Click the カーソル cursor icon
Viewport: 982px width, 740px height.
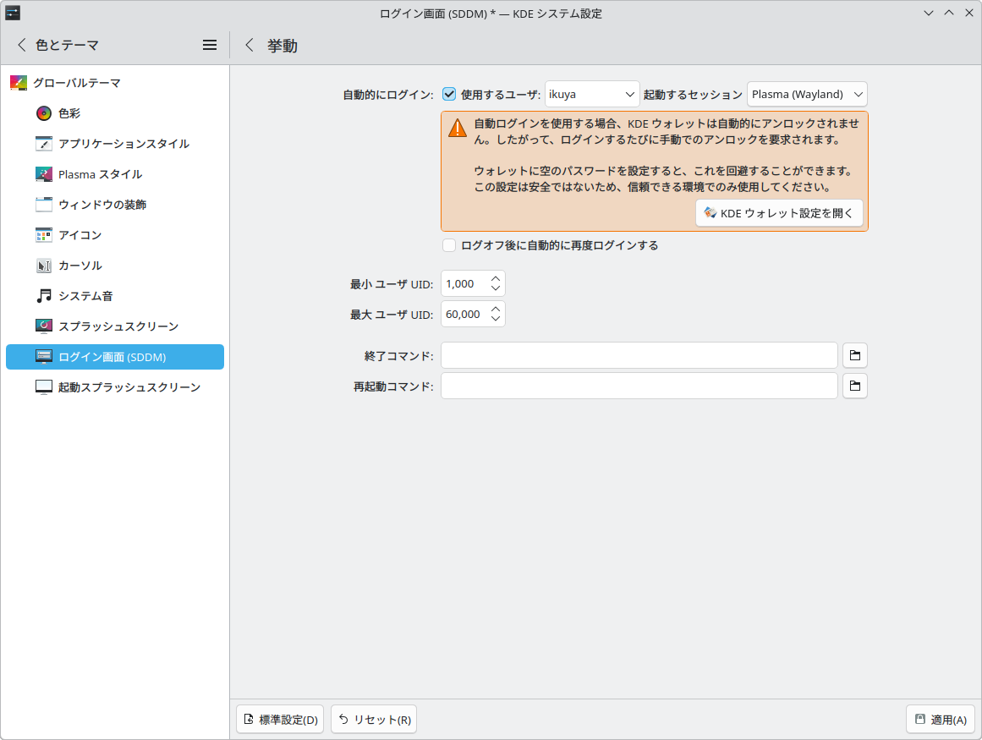[44, 266]
